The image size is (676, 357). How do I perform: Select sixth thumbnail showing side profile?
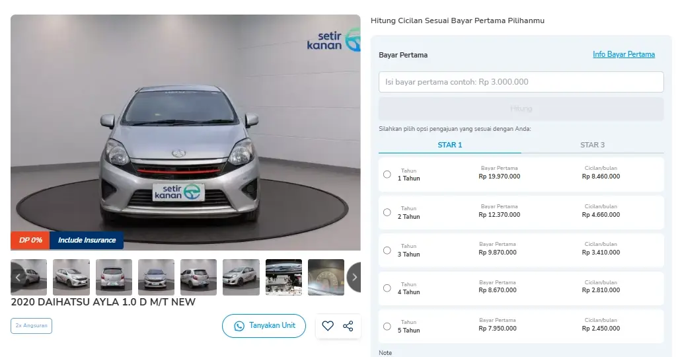241,277
